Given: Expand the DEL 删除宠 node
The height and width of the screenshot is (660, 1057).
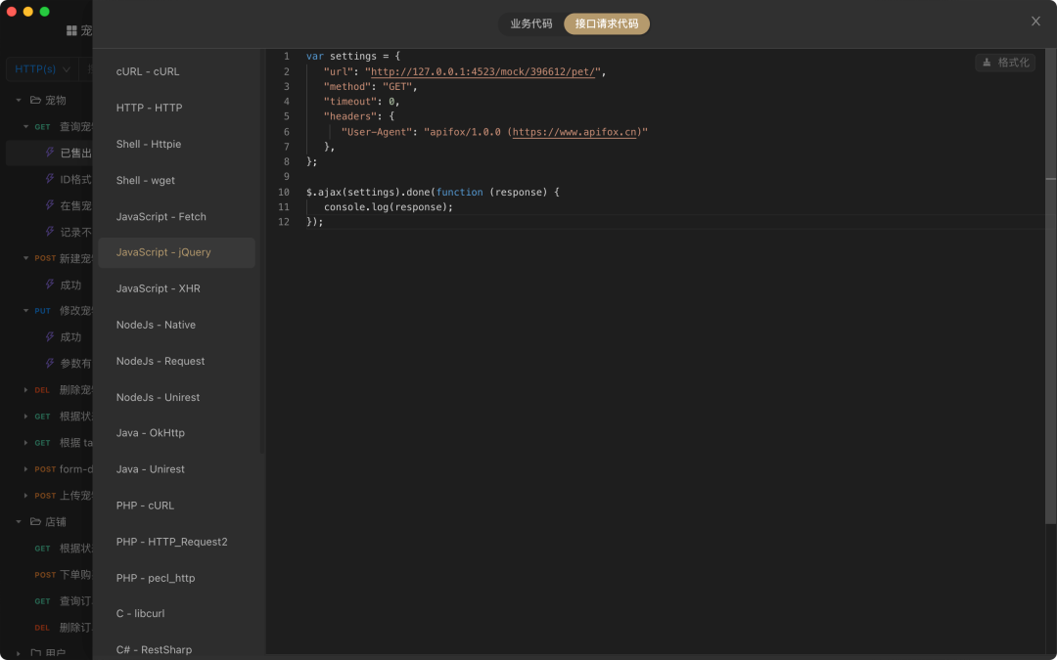Looking at the screenshot, I should (26, 390).
